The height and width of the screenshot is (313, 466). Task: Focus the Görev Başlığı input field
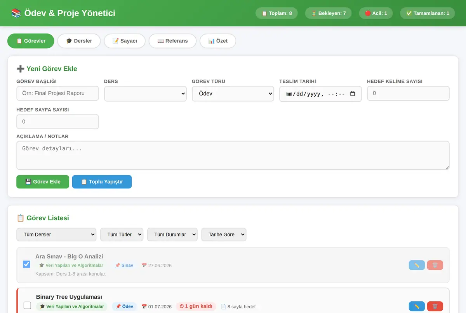[57, 93]
